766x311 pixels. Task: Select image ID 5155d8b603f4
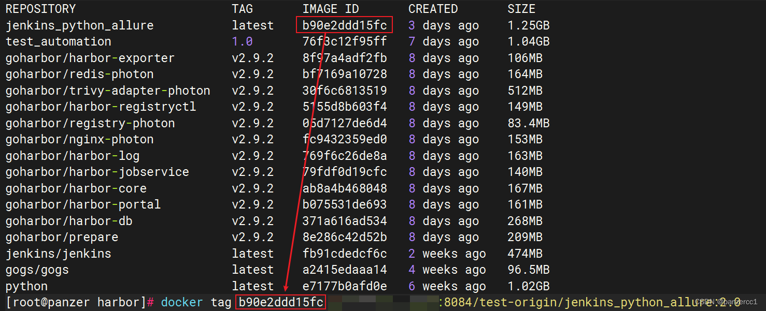[345, 107]
